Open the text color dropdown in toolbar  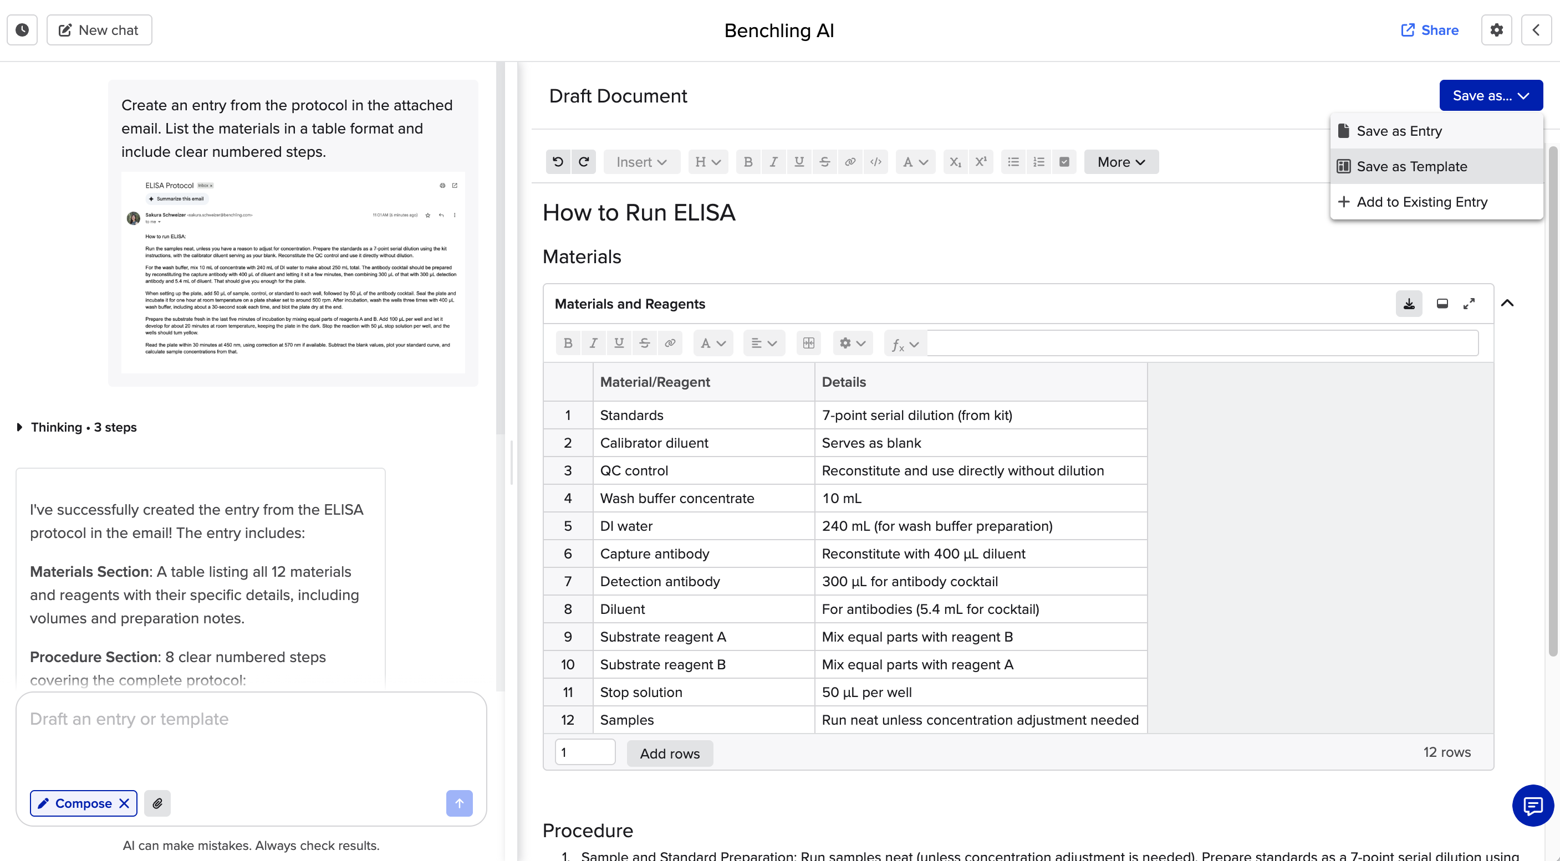tap(915, 162)
